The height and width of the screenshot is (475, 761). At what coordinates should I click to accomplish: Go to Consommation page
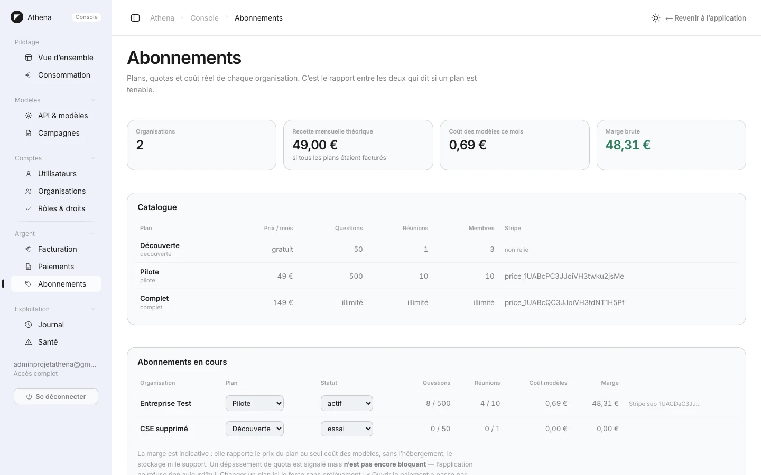[56, 75]
